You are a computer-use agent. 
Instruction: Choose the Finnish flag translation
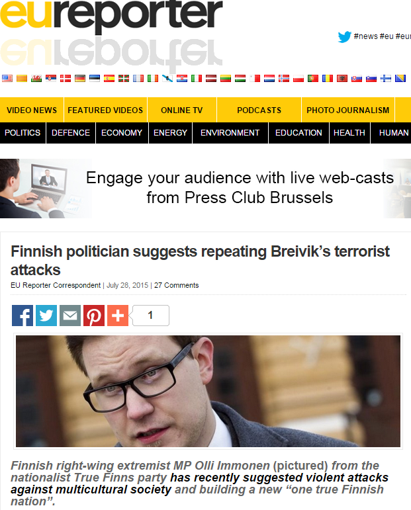[386, 79]
